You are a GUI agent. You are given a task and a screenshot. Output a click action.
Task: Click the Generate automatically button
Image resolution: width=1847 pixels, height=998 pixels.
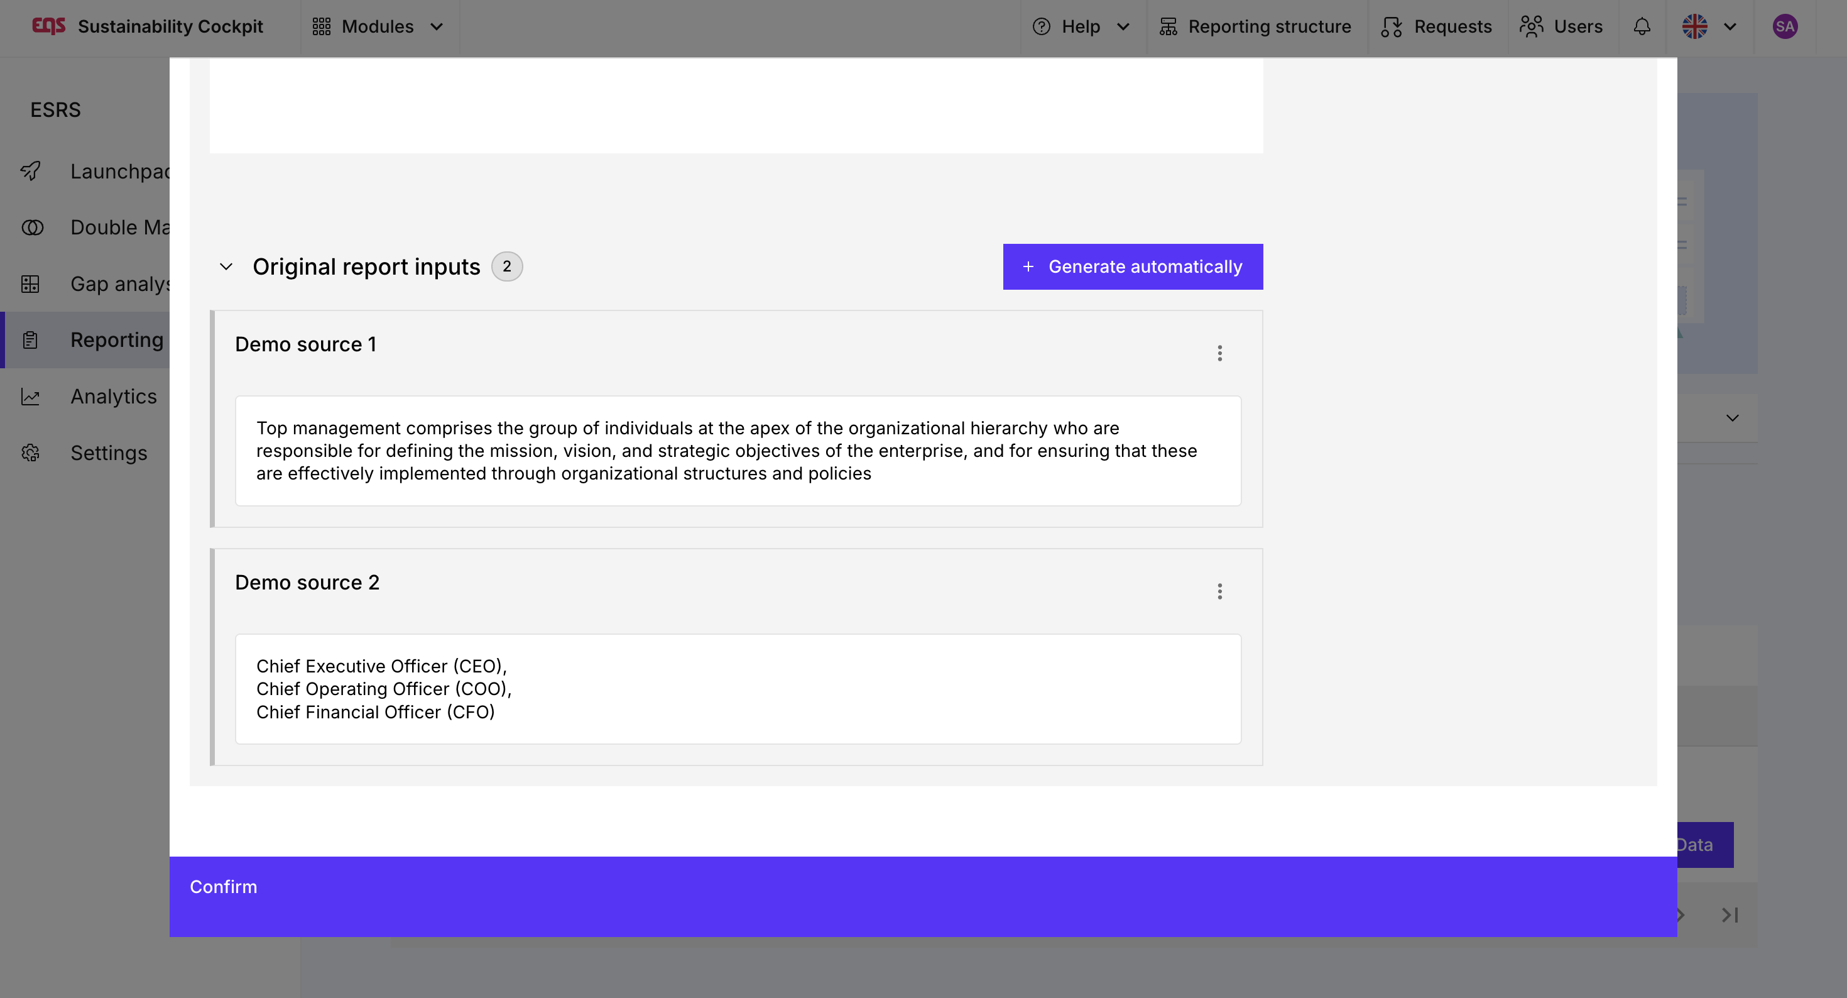coord(1132,267)
